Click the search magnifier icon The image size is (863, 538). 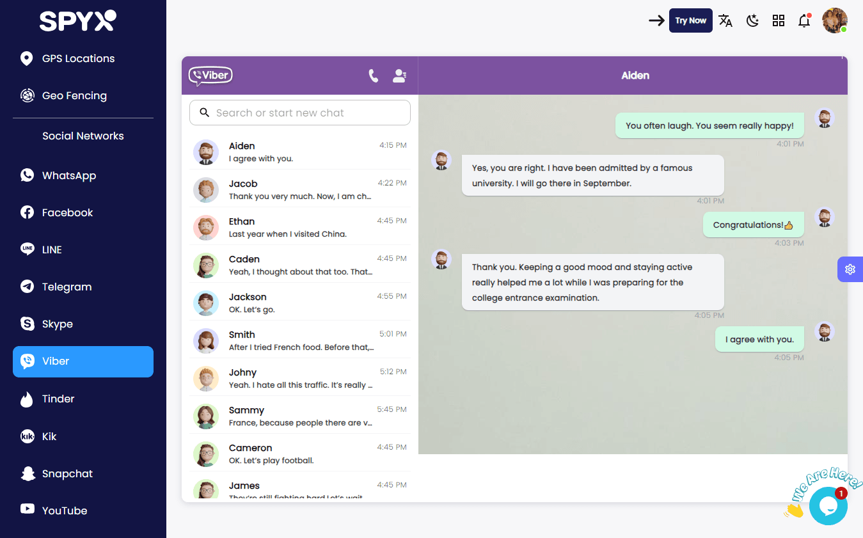205,113
